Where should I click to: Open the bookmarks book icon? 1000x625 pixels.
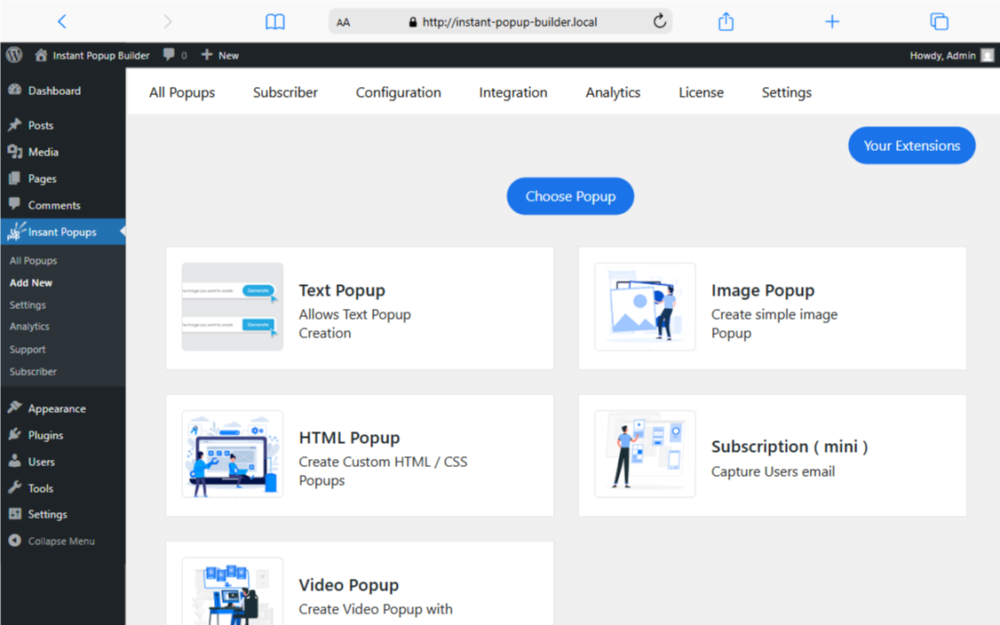pos(275,22)
